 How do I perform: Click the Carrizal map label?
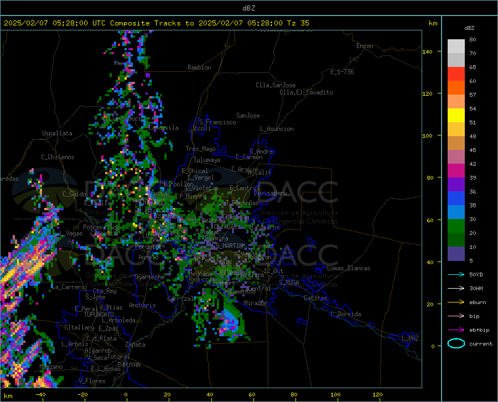pos(180,299)
